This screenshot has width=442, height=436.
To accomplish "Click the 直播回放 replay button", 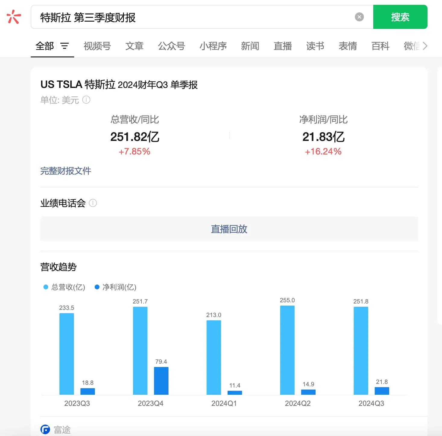I will 229,229.
